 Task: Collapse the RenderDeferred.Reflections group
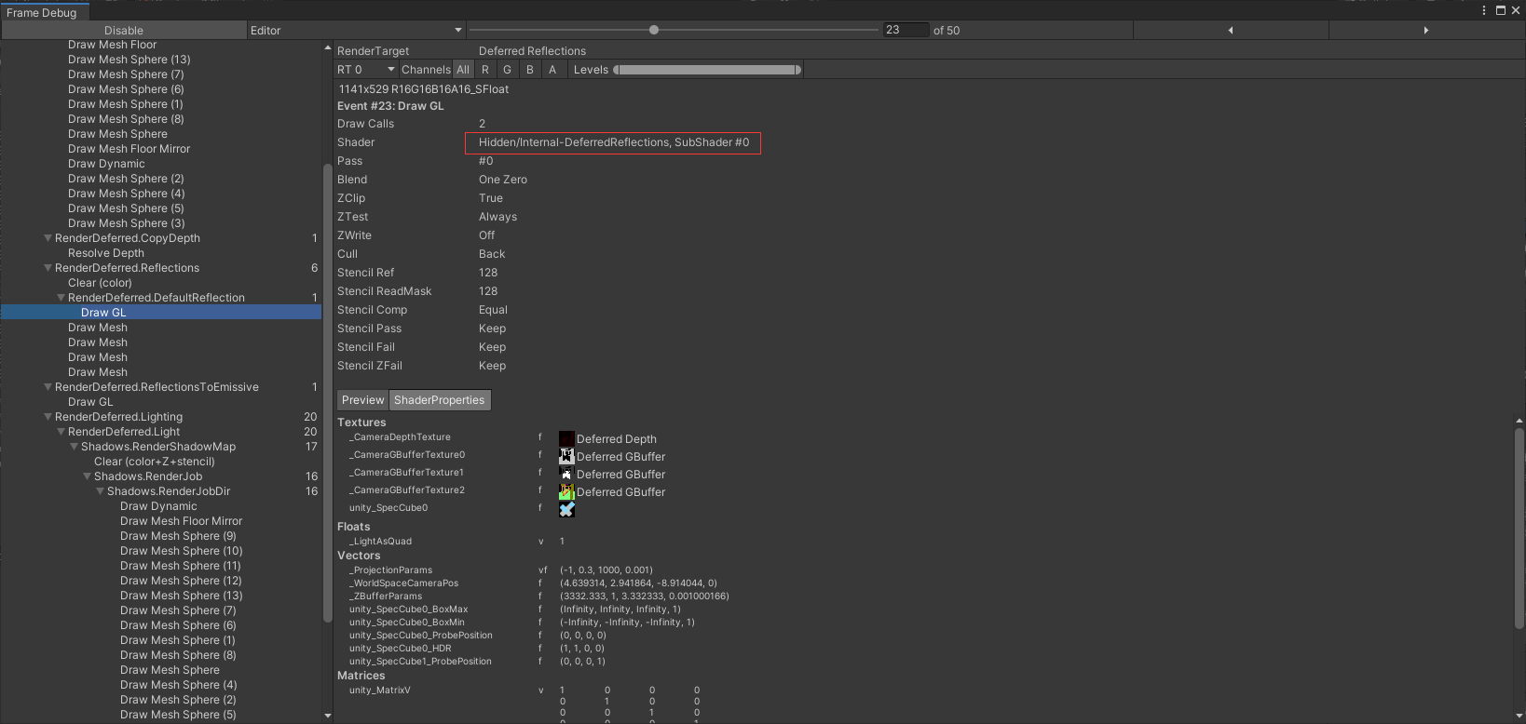48,268
